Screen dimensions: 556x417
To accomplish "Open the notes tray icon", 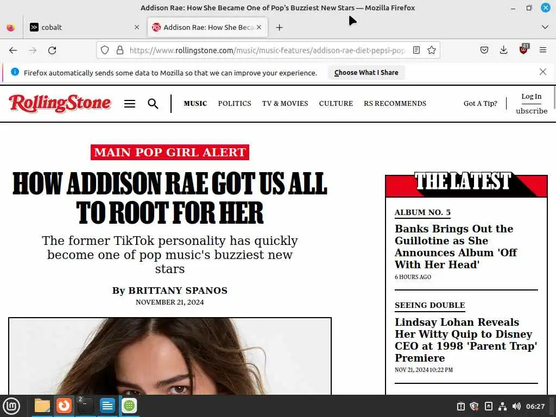I will point(488,406).
